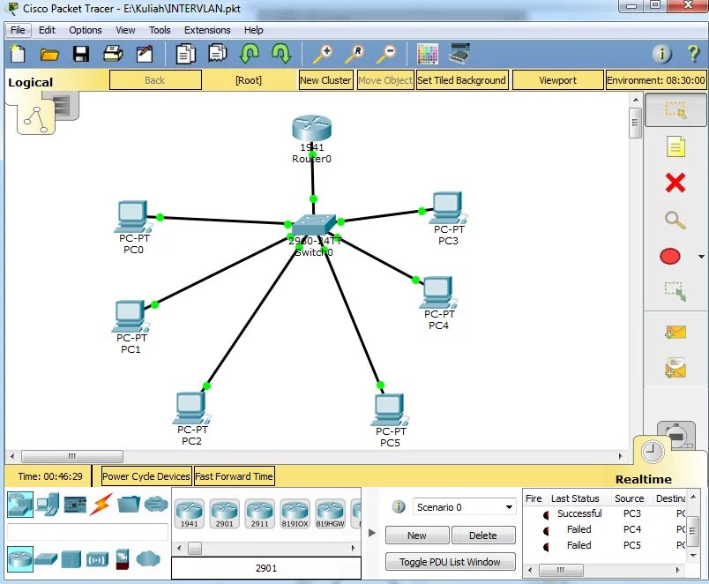Image resolution: width=709 pixels, height=584 pixels.
Task: Select the Connections lightning bolt category
Action: click(101, 505)
